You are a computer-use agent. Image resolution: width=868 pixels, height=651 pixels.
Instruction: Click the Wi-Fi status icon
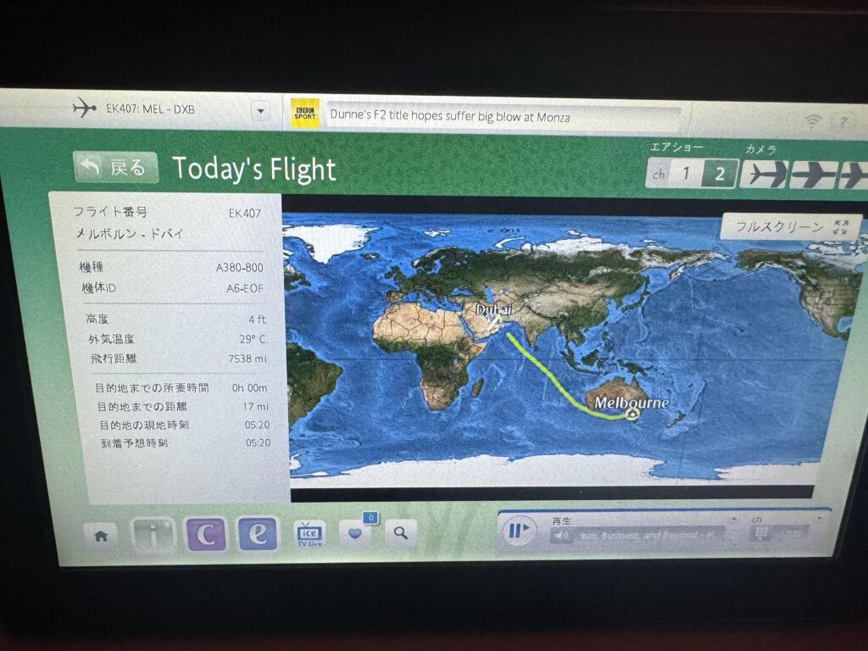812,122
